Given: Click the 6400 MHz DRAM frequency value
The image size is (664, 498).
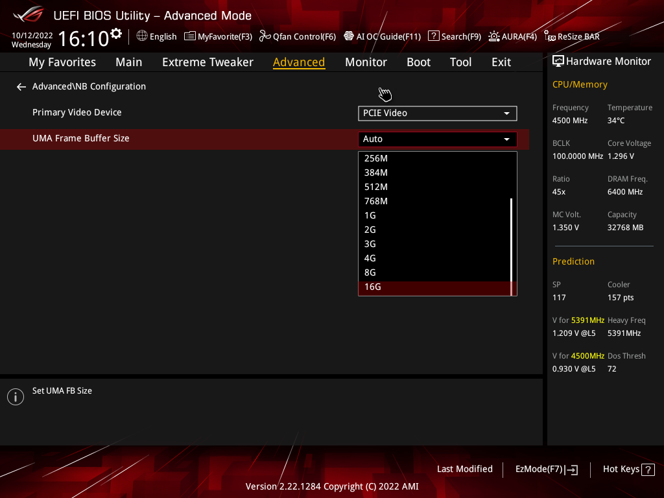Looking at the screenshot, I should [625, 192].
